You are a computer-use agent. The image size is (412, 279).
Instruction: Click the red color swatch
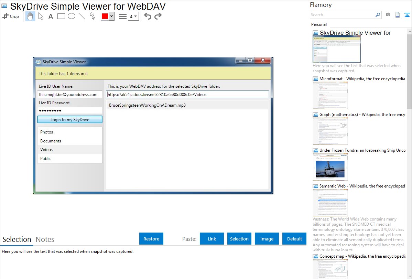[105, 16]
